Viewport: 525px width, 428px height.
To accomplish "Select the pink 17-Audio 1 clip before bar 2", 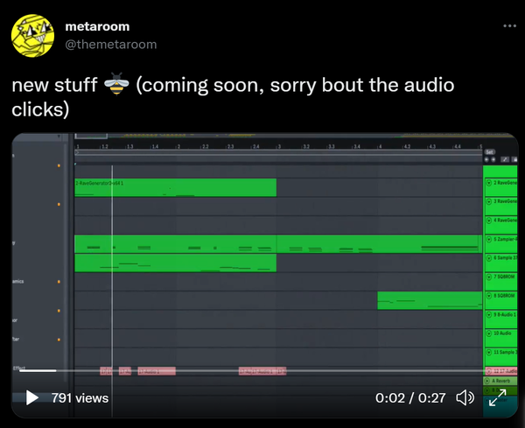I will point(157,371).
